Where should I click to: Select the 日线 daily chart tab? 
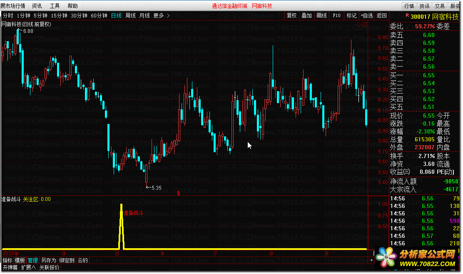click(x=116, y=16)
